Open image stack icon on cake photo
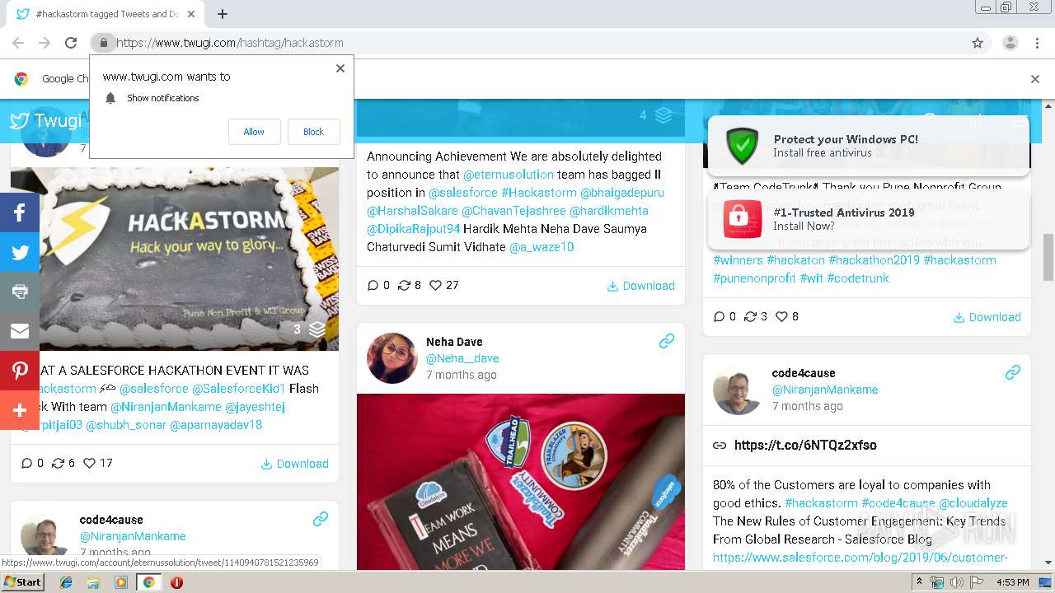Image resolution: width=1055 pixels, height=593 pixels. click(317, 329)
